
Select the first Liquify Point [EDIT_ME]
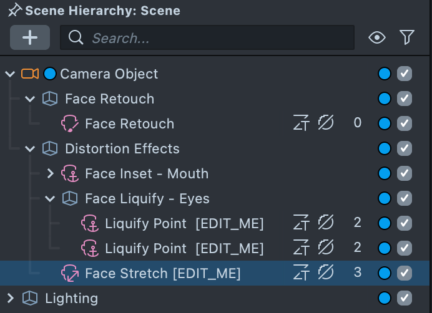(184, 223)
